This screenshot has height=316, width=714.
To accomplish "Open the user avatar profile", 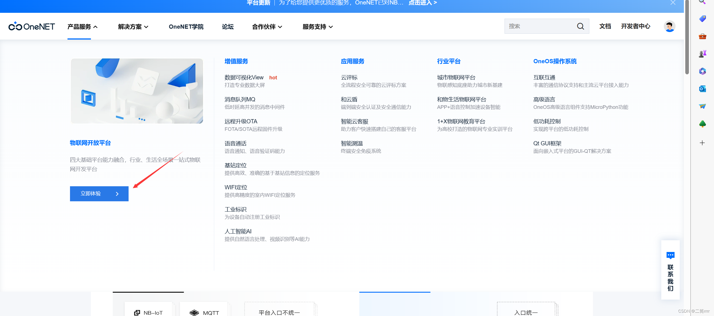I will (x=669, y=26).
